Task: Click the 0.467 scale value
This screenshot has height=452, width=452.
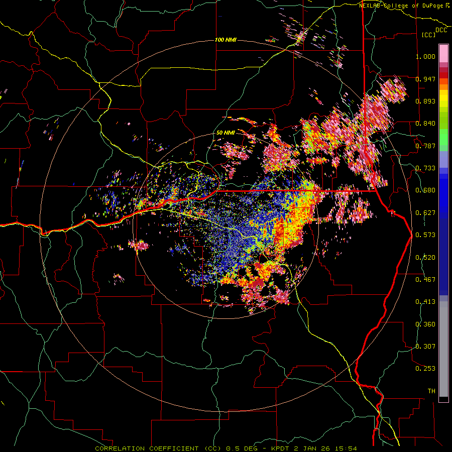Action: [425, 280]
